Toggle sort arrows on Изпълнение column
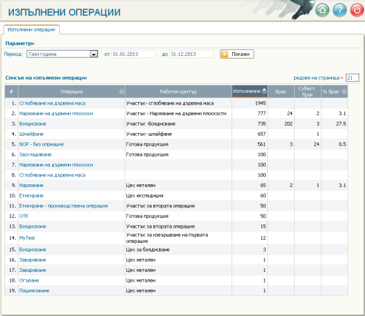 [x=264, y=91]
